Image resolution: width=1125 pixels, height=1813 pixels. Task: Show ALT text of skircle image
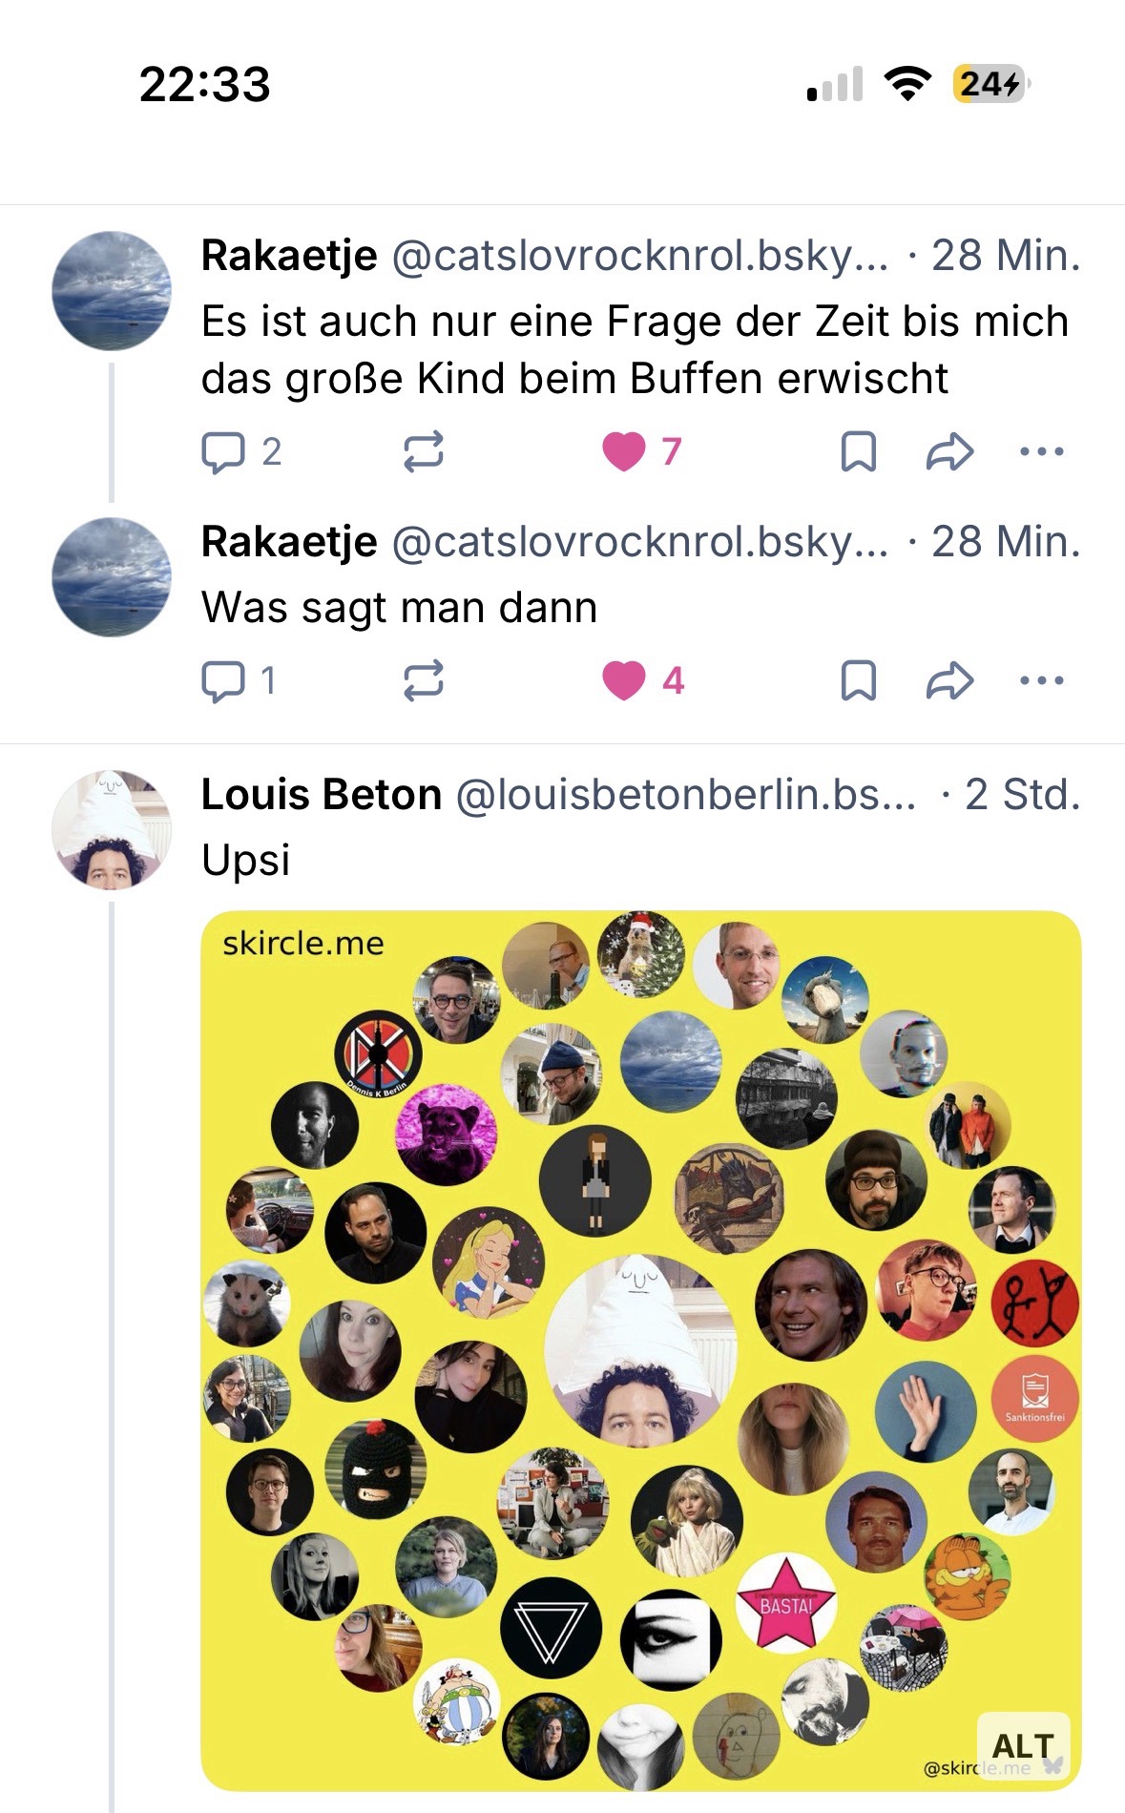tap(1022, 1746)
